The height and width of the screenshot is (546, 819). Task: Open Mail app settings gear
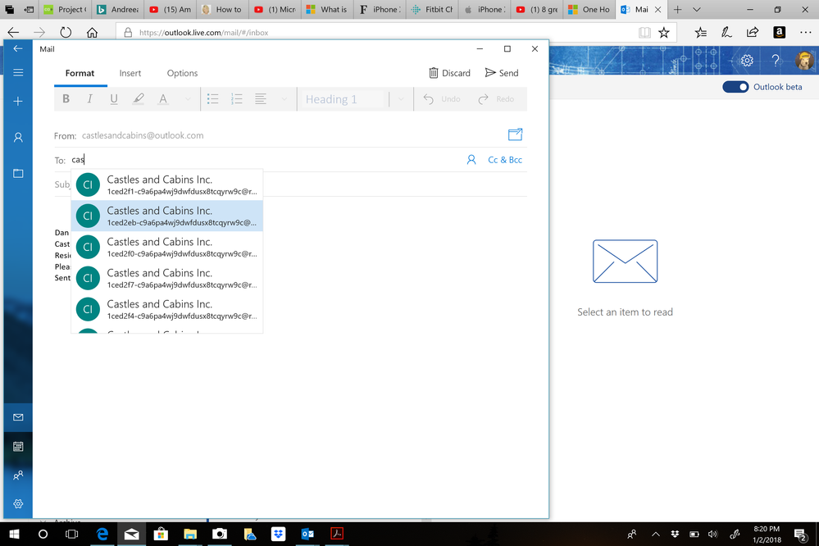18,504
